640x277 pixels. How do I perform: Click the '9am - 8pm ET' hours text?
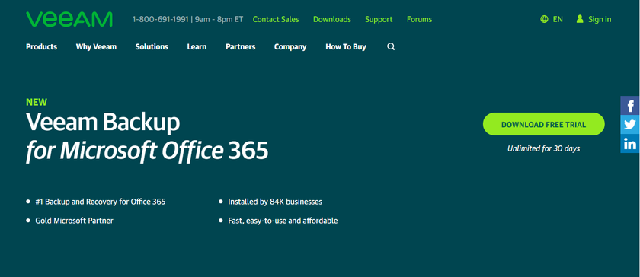[x=219, y=19]
